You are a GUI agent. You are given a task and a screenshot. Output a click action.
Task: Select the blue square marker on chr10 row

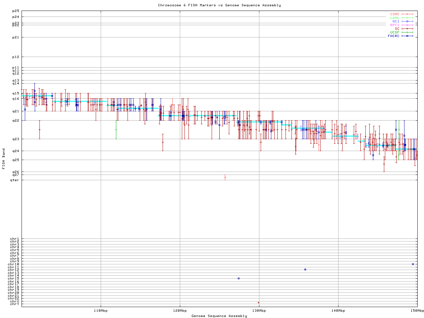tap(413, 264)
